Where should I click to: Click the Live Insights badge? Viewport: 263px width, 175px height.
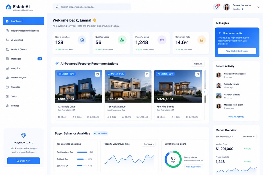(101, 134)
